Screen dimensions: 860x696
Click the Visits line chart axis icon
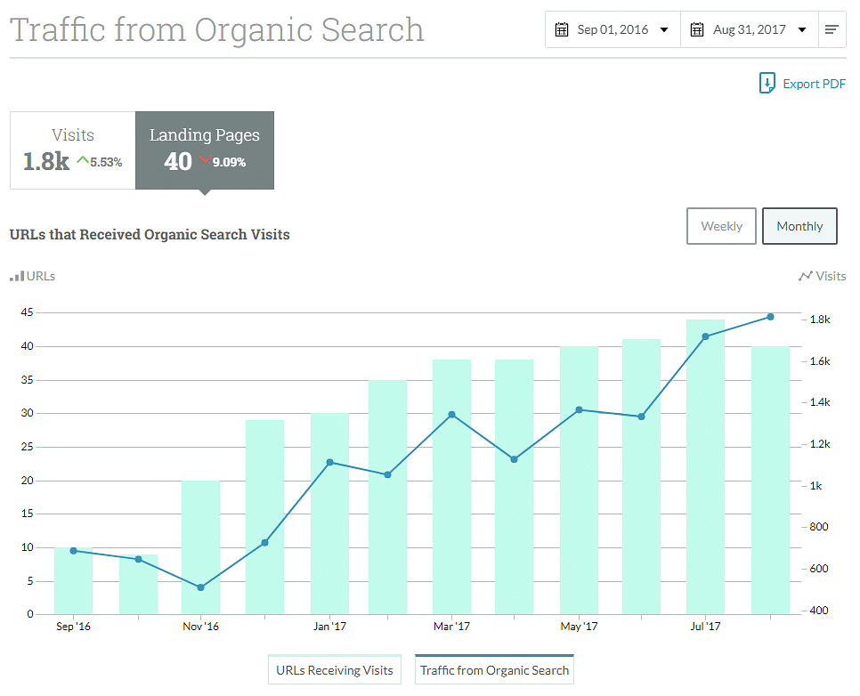[x=805, y=277]
